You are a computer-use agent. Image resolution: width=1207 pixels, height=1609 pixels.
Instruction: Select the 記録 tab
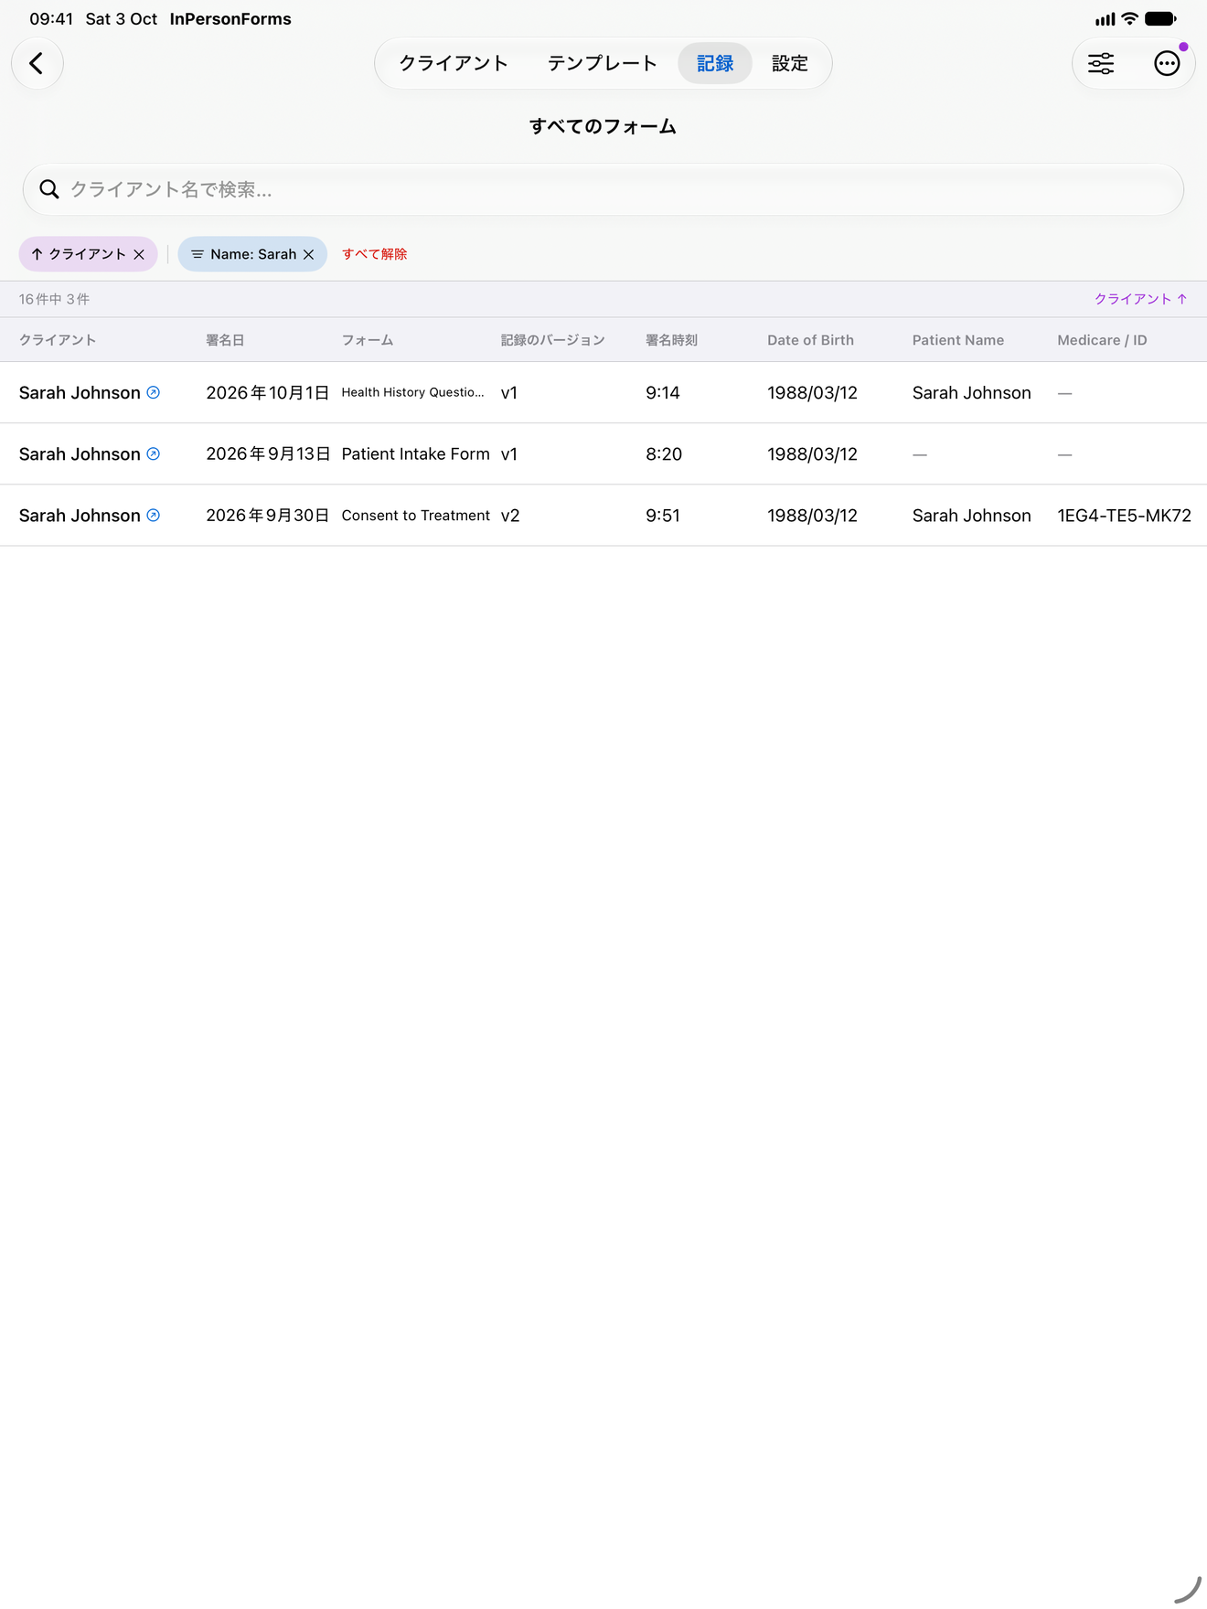point(715,63)
